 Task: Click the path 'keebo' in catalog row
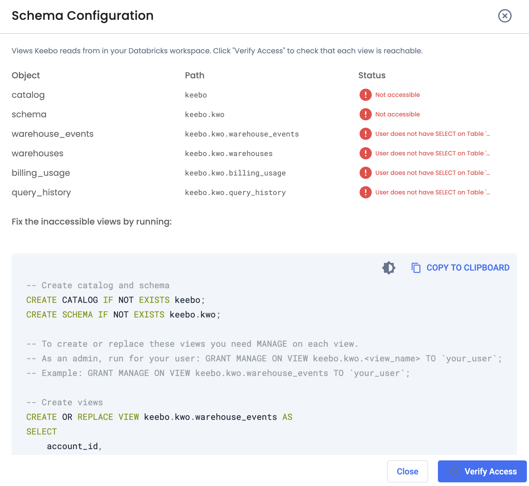pyautogui.click(x=196, y=95)
